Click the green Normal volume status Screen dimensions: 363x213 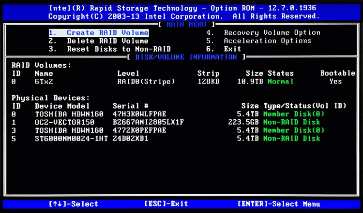pos(281,82)
